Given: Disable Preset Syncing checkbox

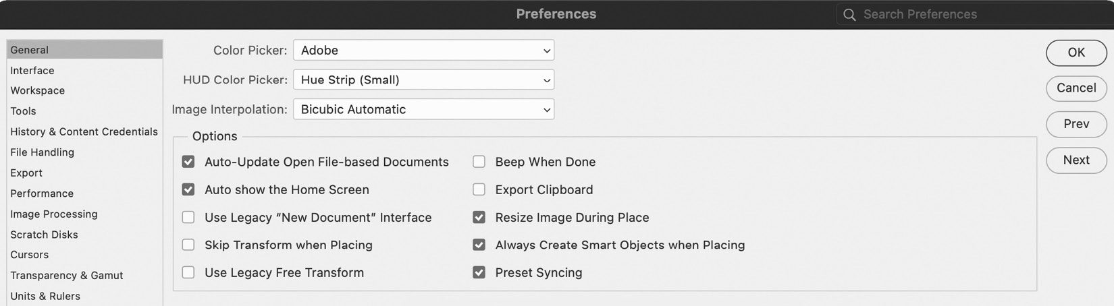Looking at the screenshot, I should click(x=479, y=272).
